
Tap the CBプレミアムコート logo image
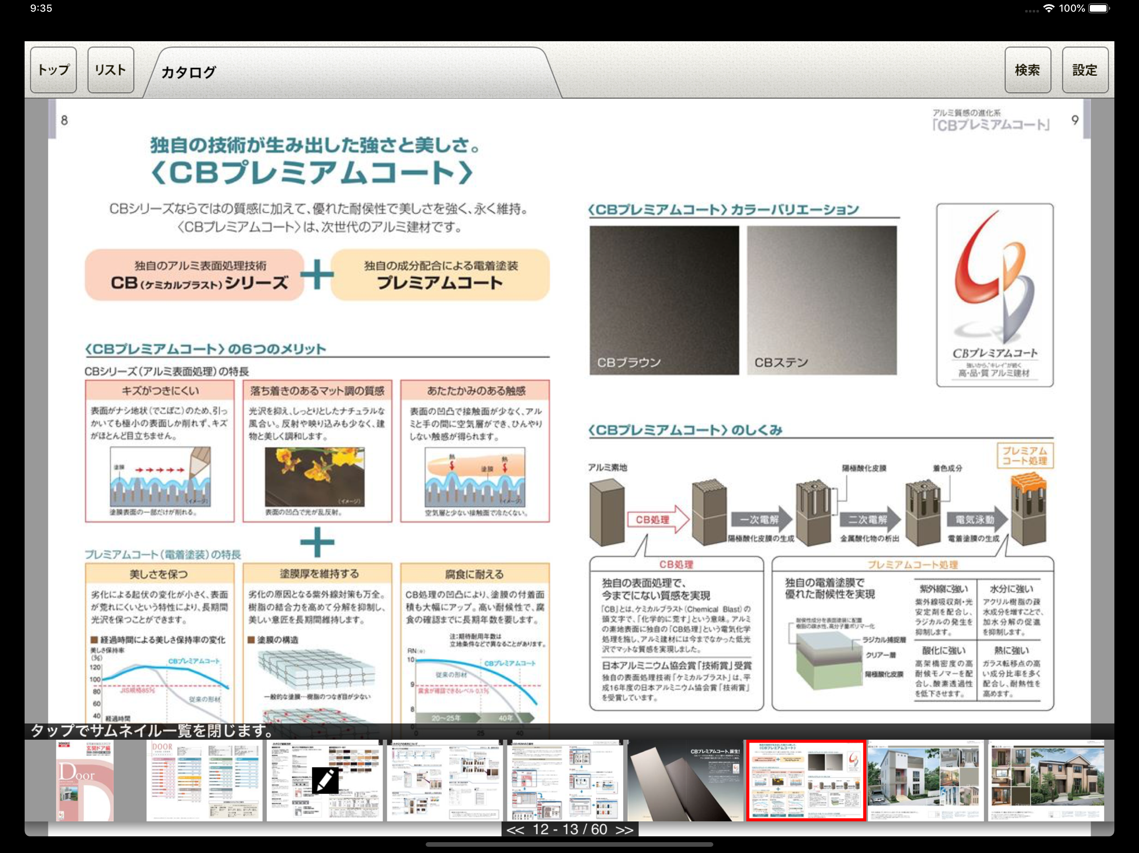click(x=995, y=295)
